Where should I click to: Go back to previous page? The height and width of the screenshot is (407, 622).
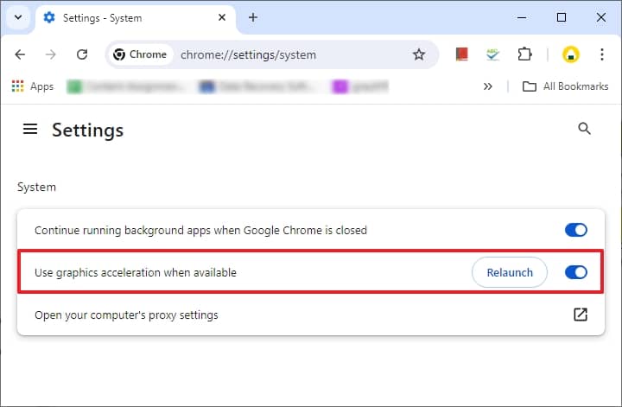click(20, 54)
